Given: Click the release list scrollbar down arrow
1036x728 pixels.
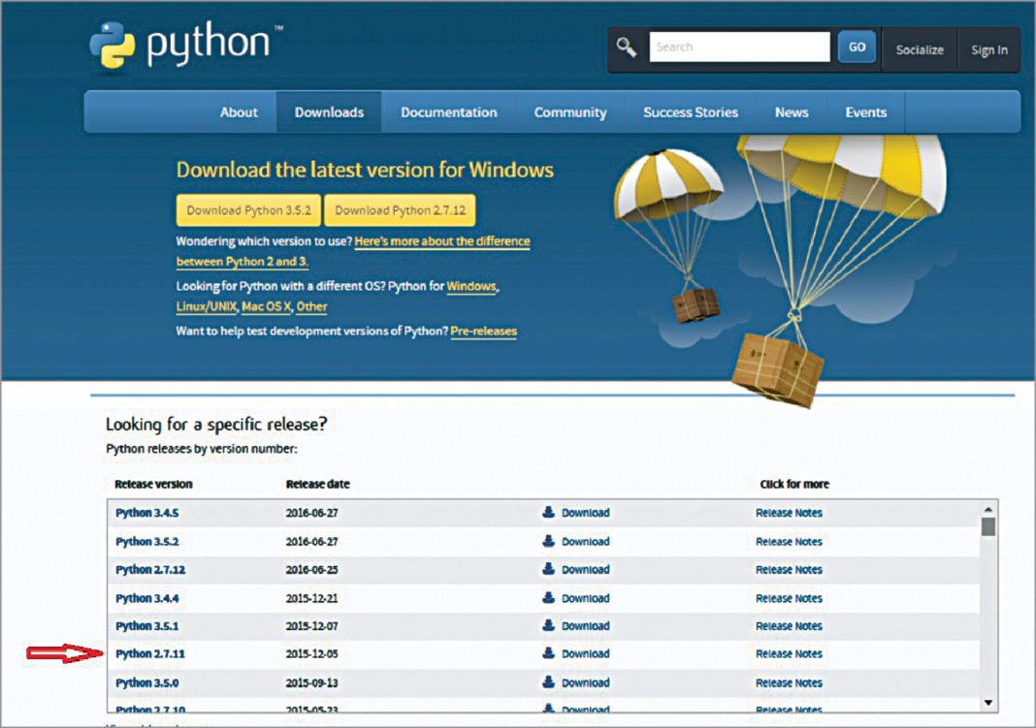Looking at the screenshot, I should (x=987, y=702).
